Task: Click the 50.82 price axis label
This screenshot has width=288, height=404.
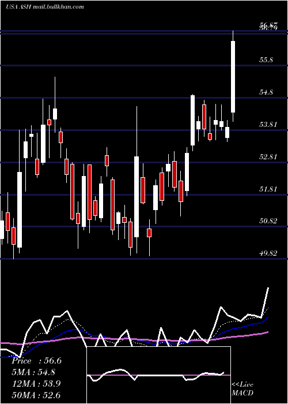Action: coord(268,221)
